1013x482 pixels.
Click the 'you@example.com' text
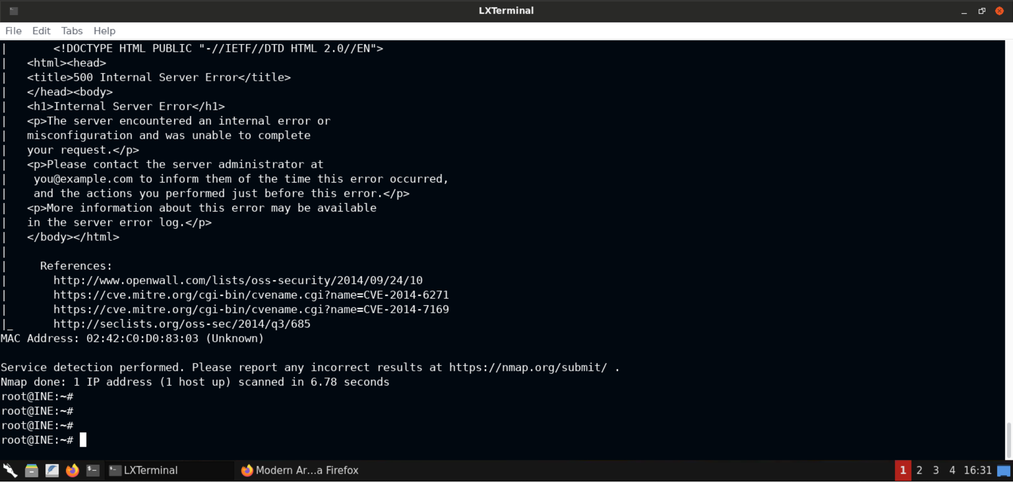[83, 179]
